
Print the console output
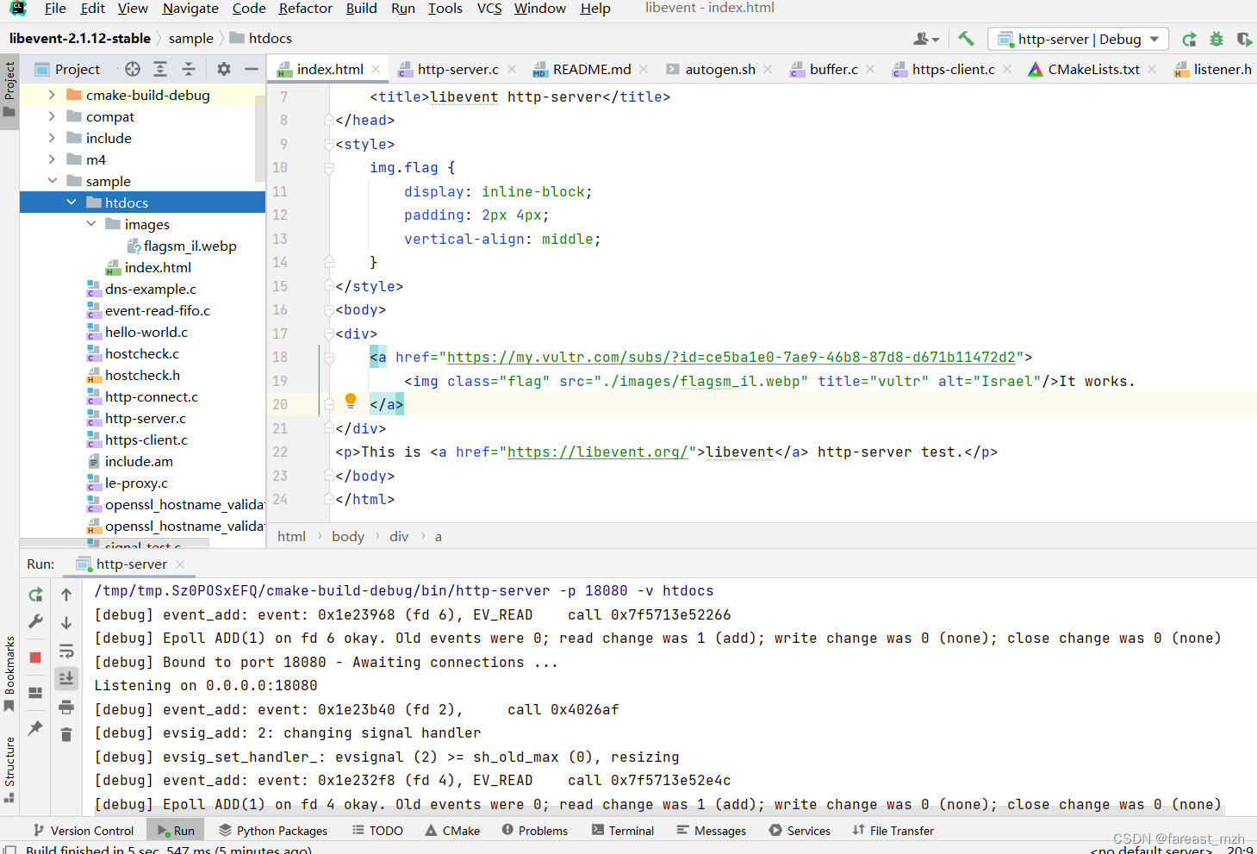pyautogui.click(x=66, y=706)
